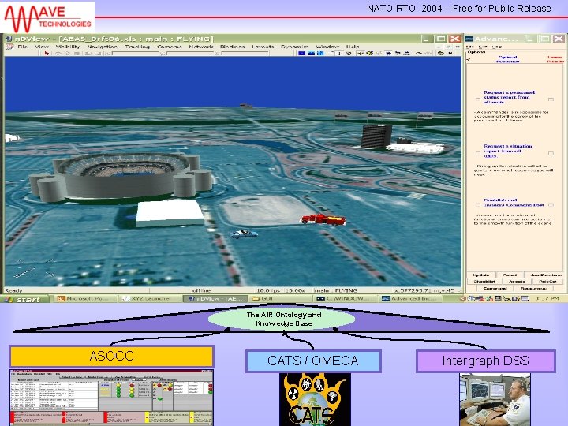Click the Z coordinate input field

(x=245, y=54)
